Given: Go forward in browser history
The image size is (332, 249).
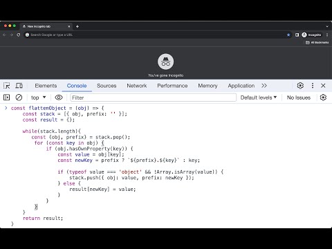Looking at the screenshot, I should [x=11, y=35].
